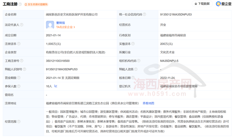The height and width of the screenshot is (140, 237).
Task: Click help icon next to 实缴资本
Action: [x=133, y=44]
